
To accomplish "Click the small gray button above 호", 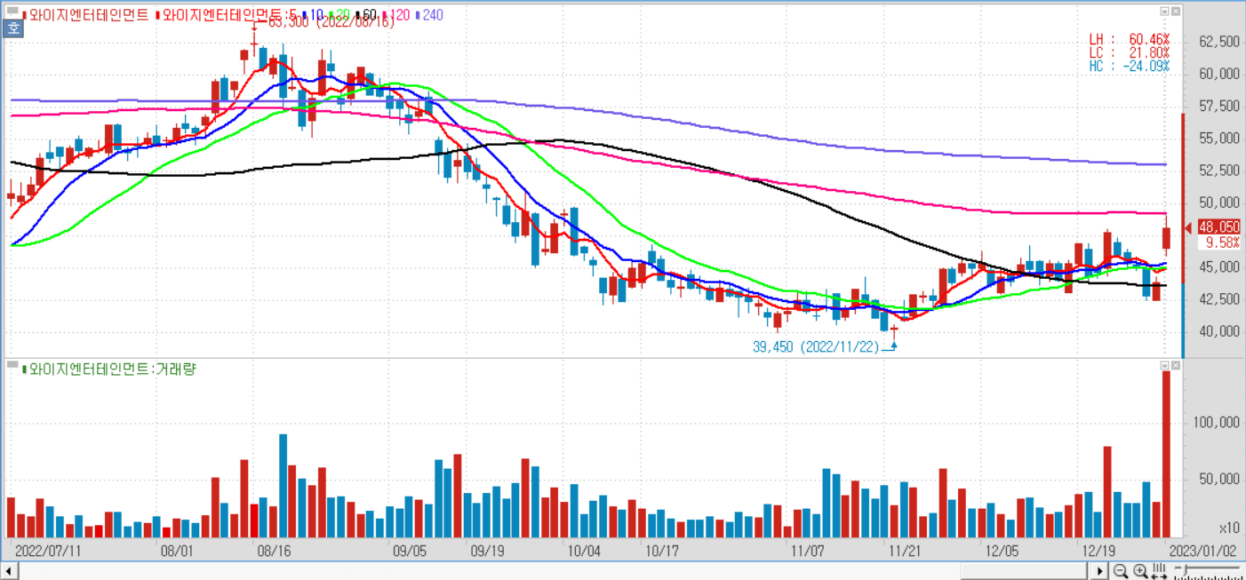I will click(12, 12).
